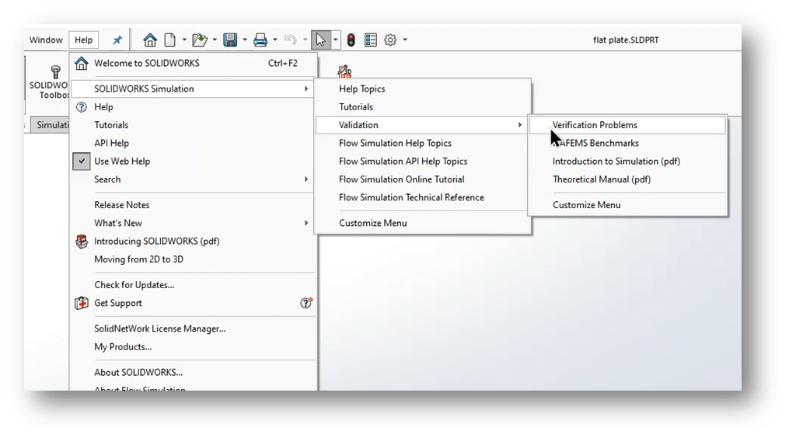Choose Verification Problems

coord(627,125)
